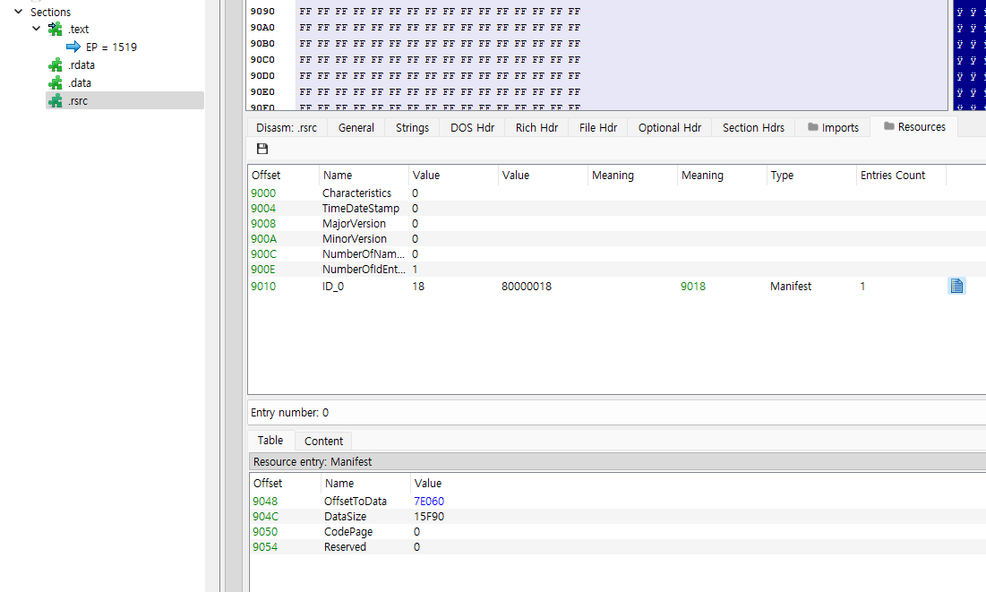Image resolution: width=986 pixels, height=592 pixels.
Task: Click the OffsetToData value 7E060 link
Action: tap(429, 502)
